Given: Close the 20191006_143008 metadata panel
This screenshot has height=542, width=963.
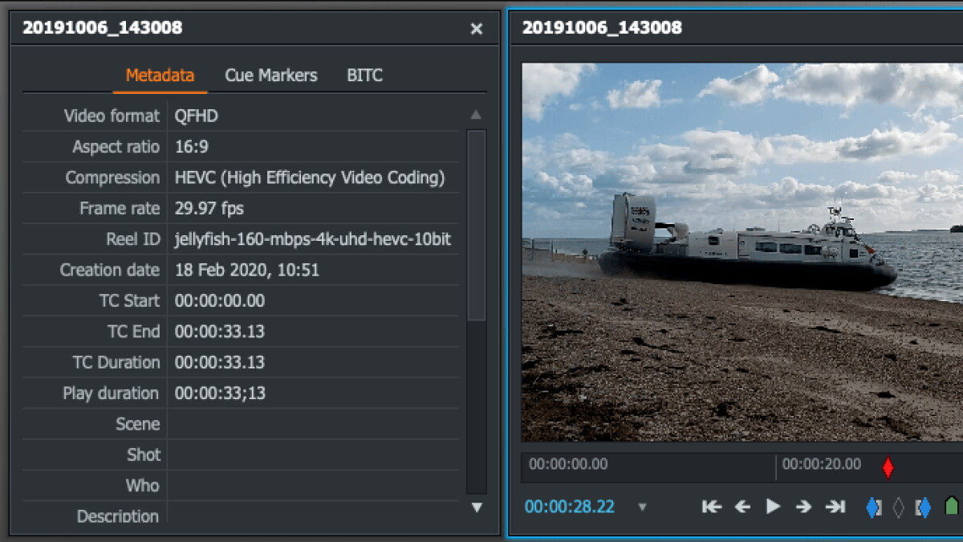Looking at the screenshot, I should pos(477,29).
